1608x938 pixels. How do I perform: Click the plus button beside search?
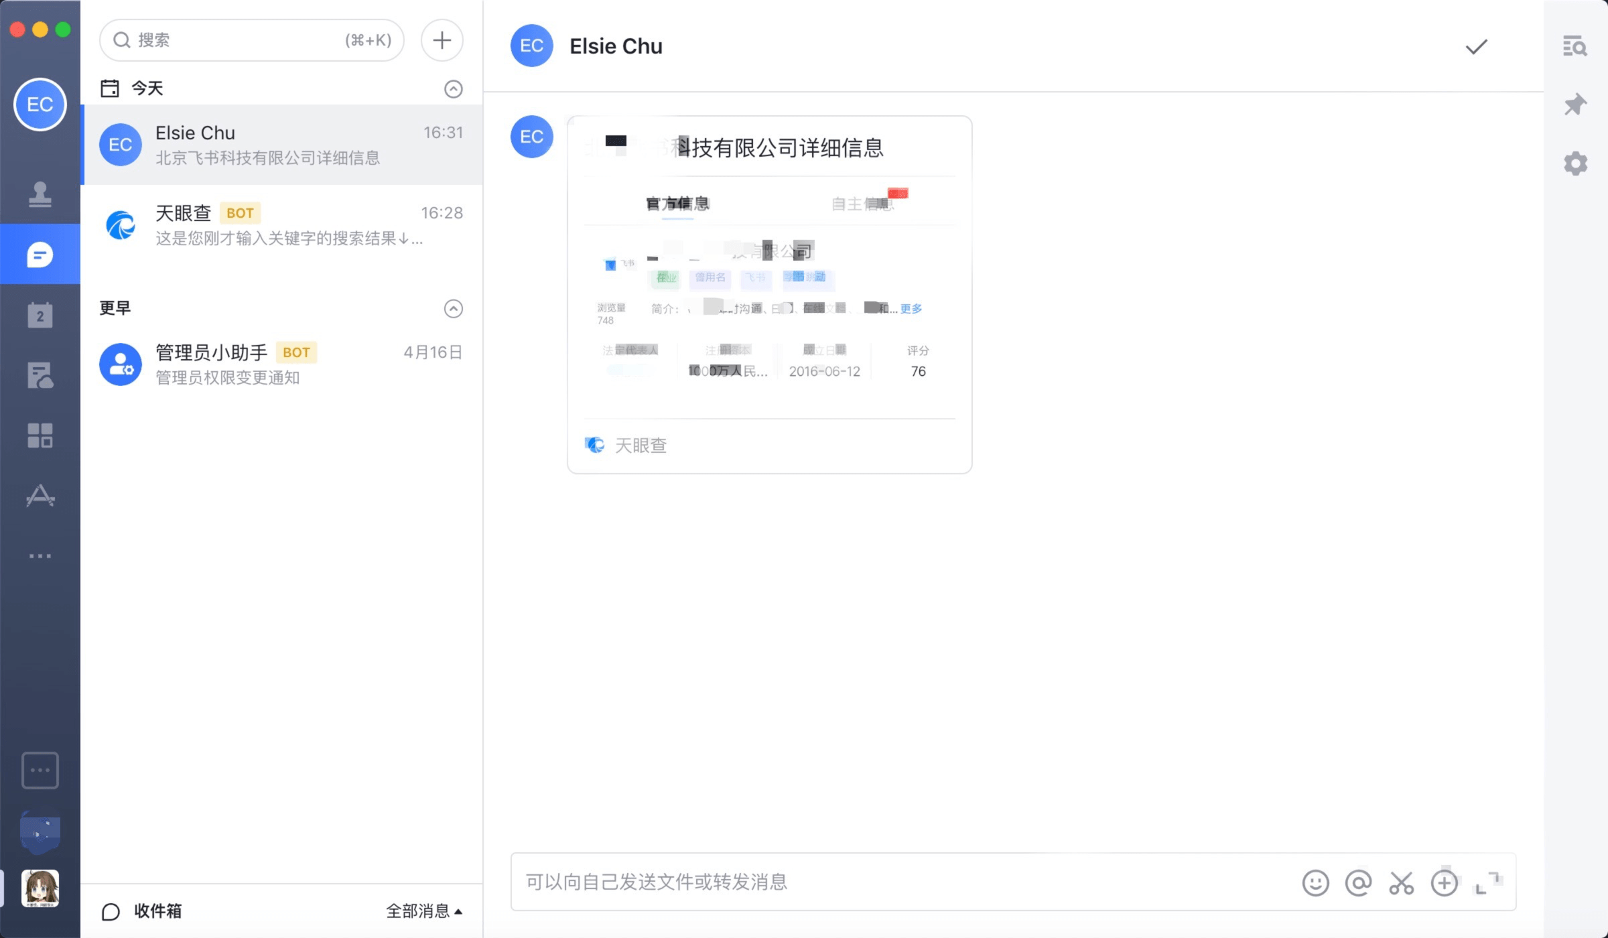[x=442, y=40]
